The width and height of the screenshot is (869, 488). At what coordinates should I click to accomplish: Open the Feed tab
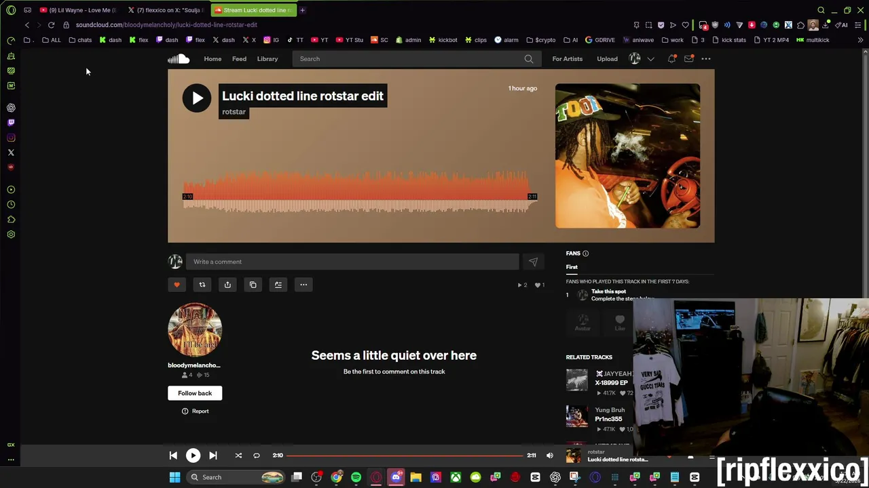239,59
